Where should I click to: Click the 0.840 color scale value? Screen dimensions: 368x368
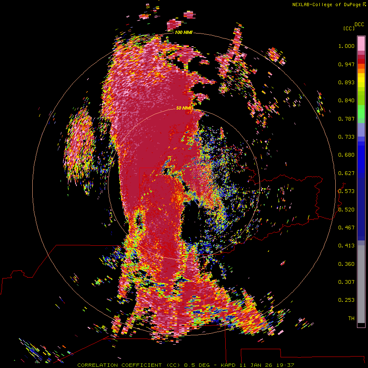coord(346,101)
